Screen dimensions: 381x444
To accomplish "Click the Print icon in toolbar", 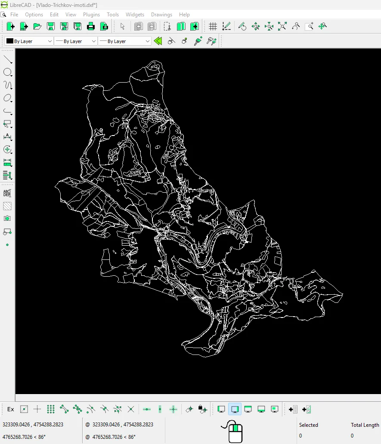I will point(91,27).
